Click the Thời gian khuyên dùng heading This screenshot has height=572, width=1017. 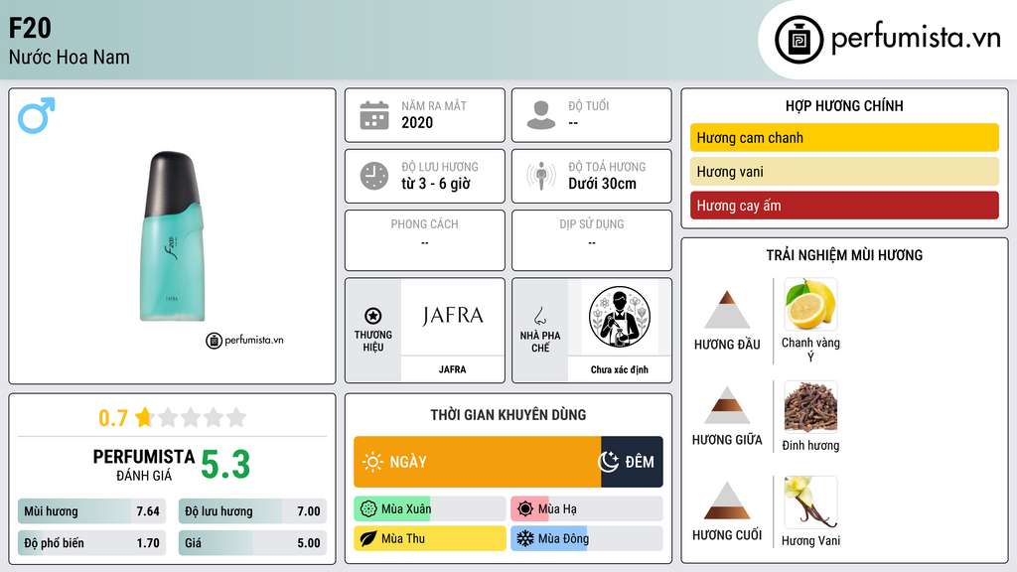coord(508,414)
